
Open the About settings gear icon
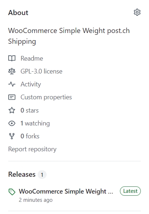click(137, 13)
